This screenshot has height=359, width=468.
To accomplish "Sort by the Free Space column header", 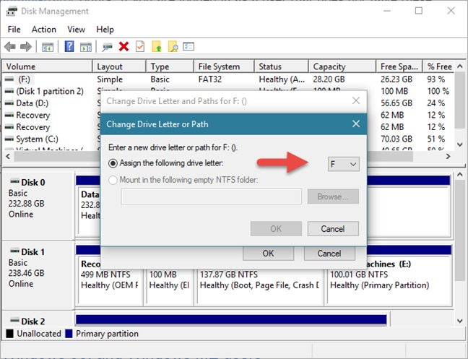I will [399, 66].
